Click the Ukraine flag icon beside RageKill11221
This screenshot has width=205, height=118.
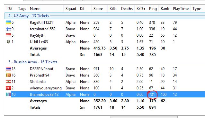(8, 23)
